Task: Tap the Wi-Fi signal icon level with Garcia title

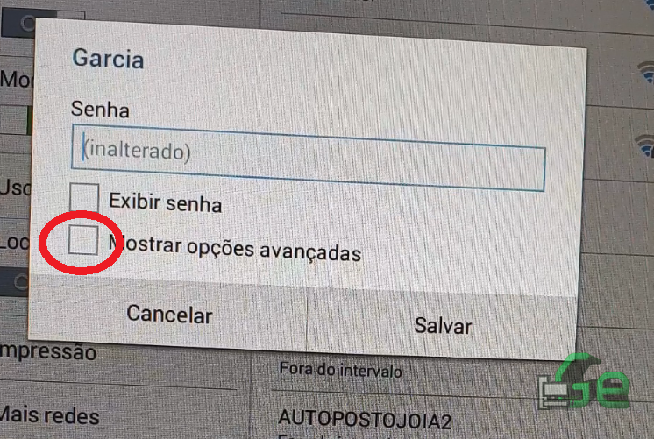Action: [645, 72]
